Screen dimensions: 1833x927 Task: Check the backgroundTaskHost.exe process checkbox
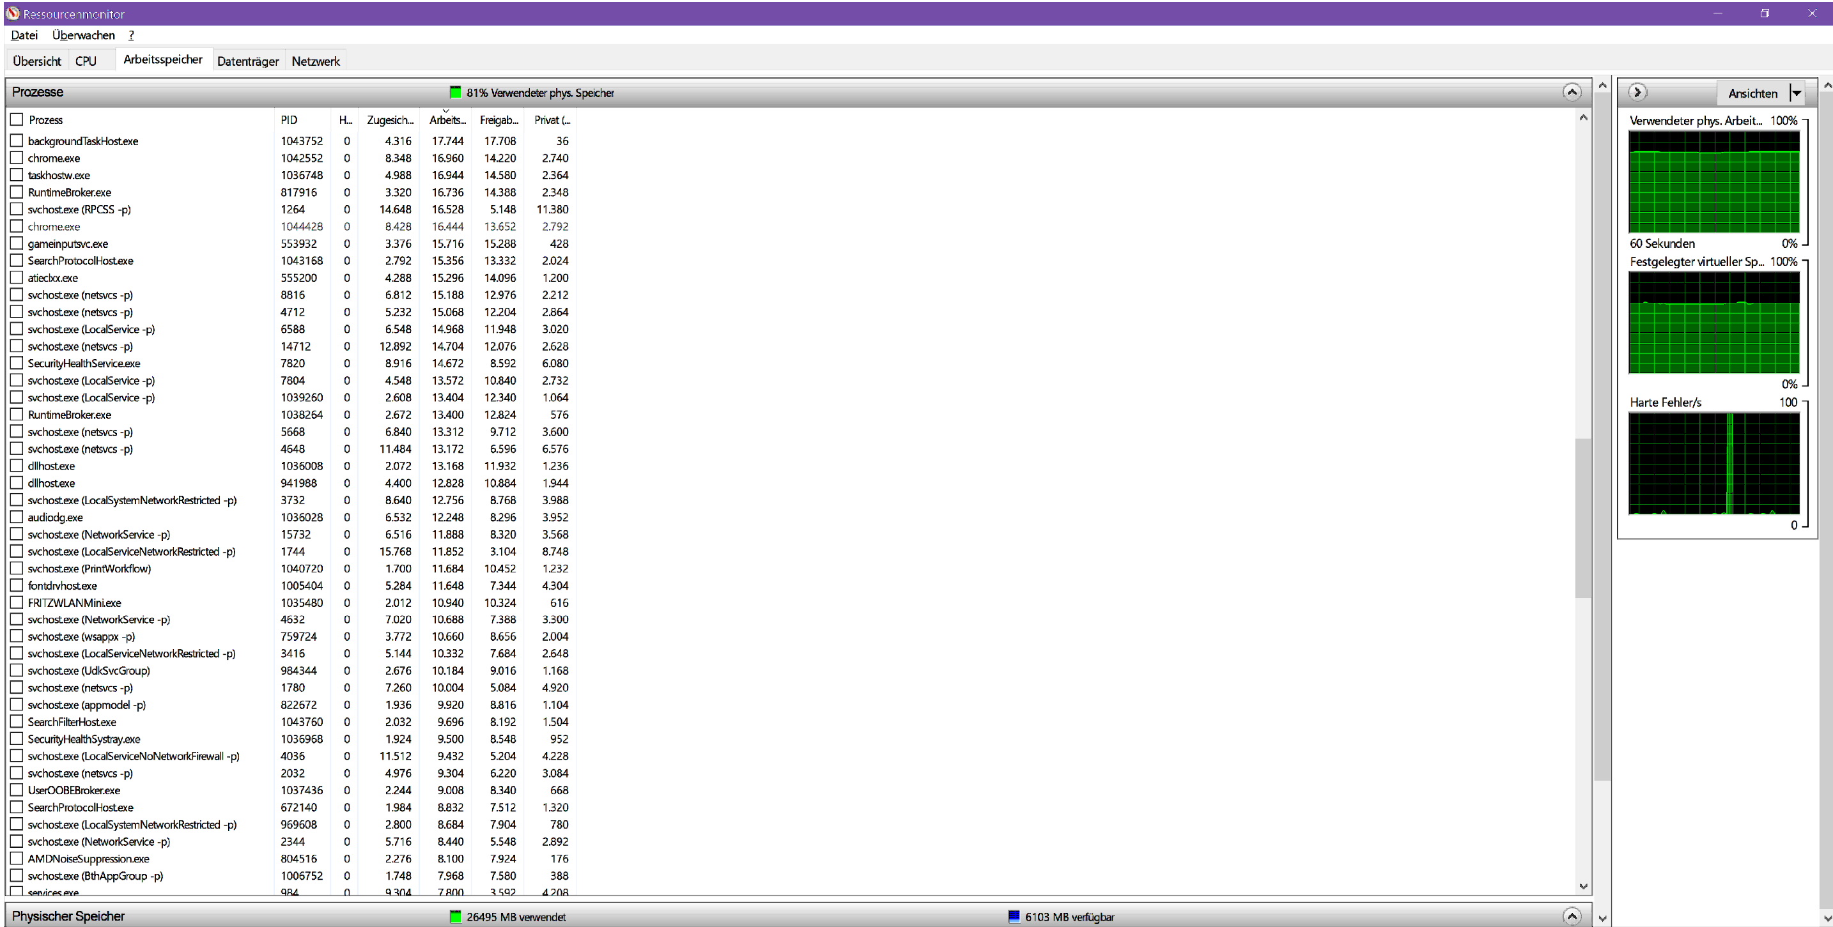[17, 141]
